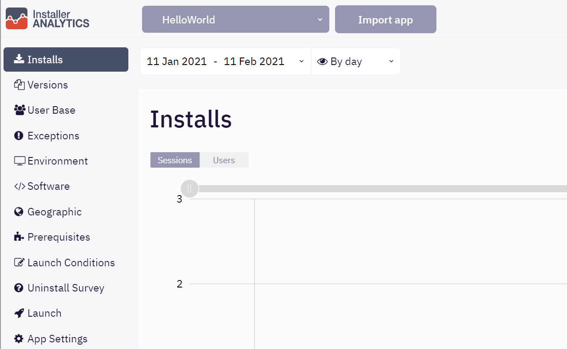Click the Prerequisites puzzle piece icon
Viewport: 567px width, 349px height.
(x=19, y=237)
